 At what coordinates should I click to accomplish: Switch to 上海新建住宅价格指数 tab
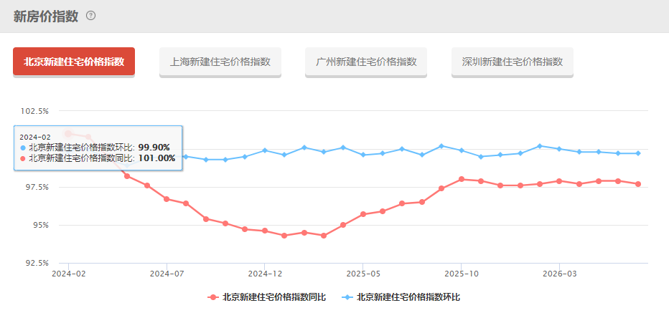(x=220, y=62)
